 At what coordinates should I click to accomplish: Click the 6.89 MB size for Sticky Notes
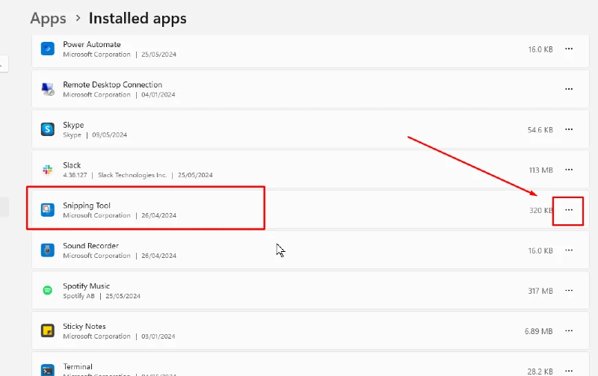coord(538,331)
